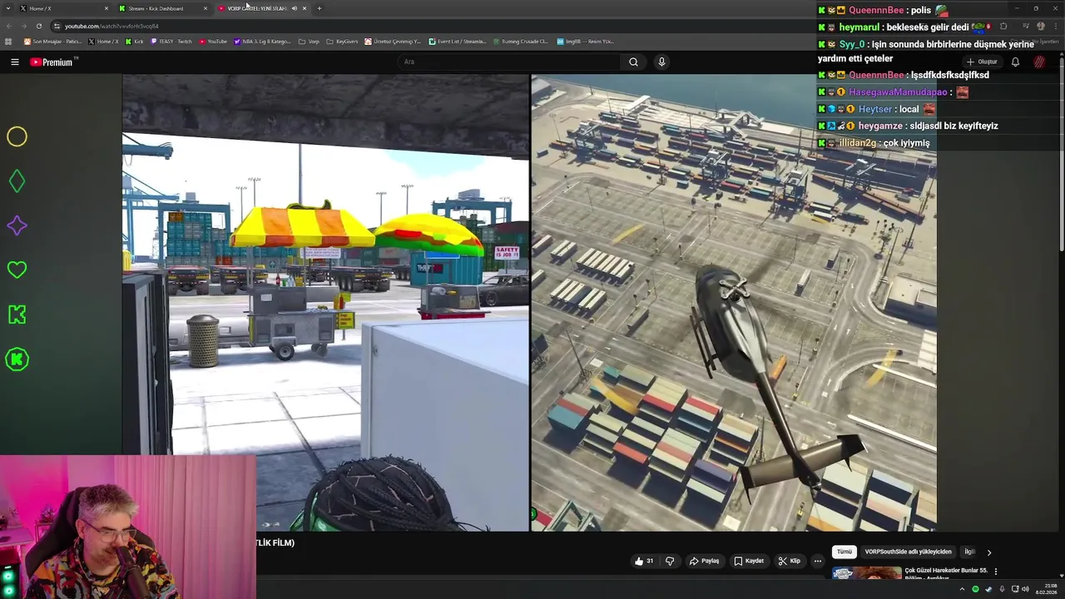Click the yellow circle overlay icon

(17, 136)
